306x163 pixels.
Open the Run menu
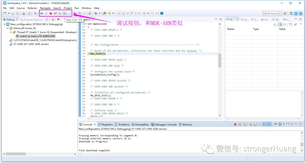pos(76,8)
